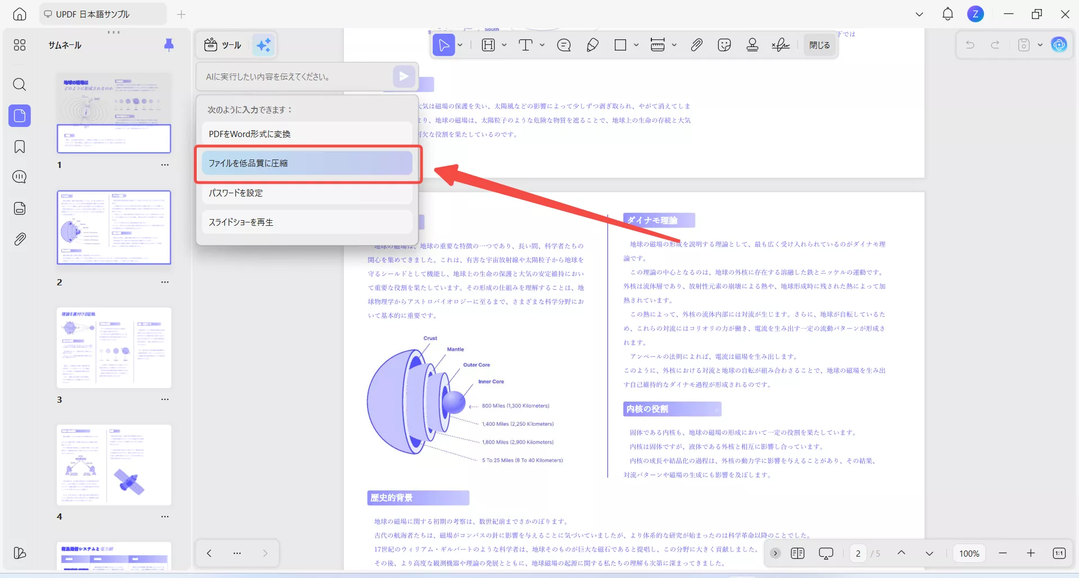The image size is (1079, 578).
Task: Send the AI prompt
Action: [404, 76]
